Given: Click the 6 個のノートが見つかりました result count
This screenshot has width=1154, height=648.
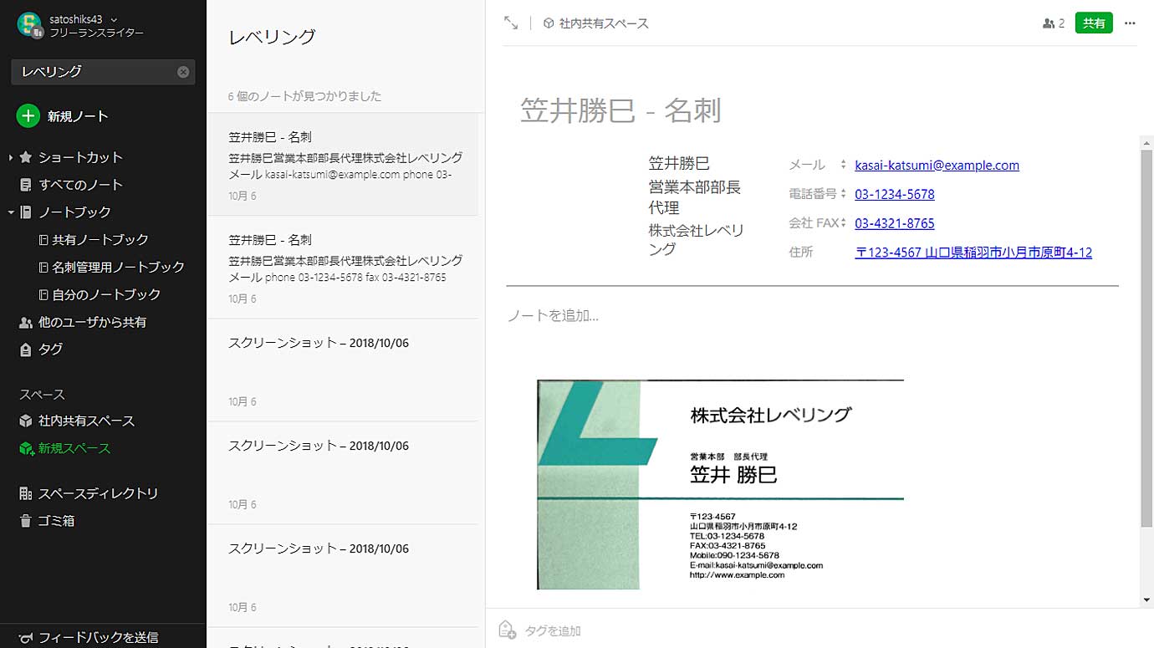Looking at the screenshot, I should pos(304,96).
